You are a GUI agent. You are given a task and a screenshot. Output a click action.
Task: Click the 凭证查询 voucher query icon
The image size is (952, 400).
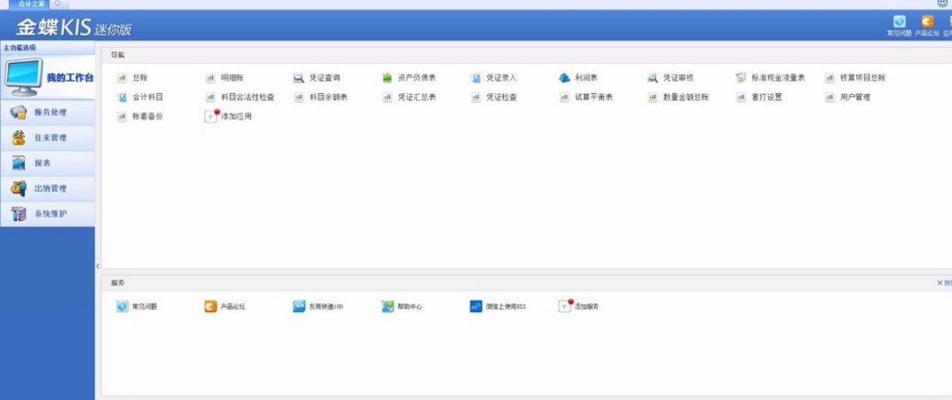(x=299, y=78)
